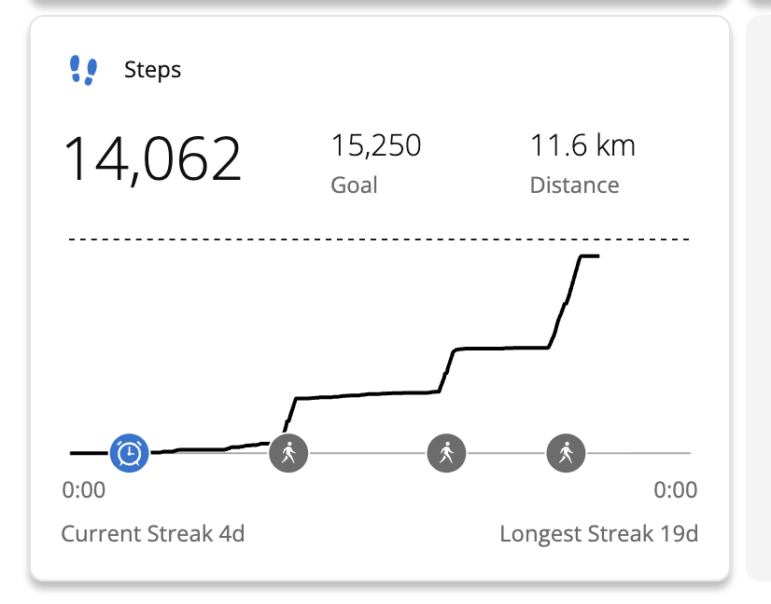
Task: Select the middle walking activity icon
Action: pos(446,453)
